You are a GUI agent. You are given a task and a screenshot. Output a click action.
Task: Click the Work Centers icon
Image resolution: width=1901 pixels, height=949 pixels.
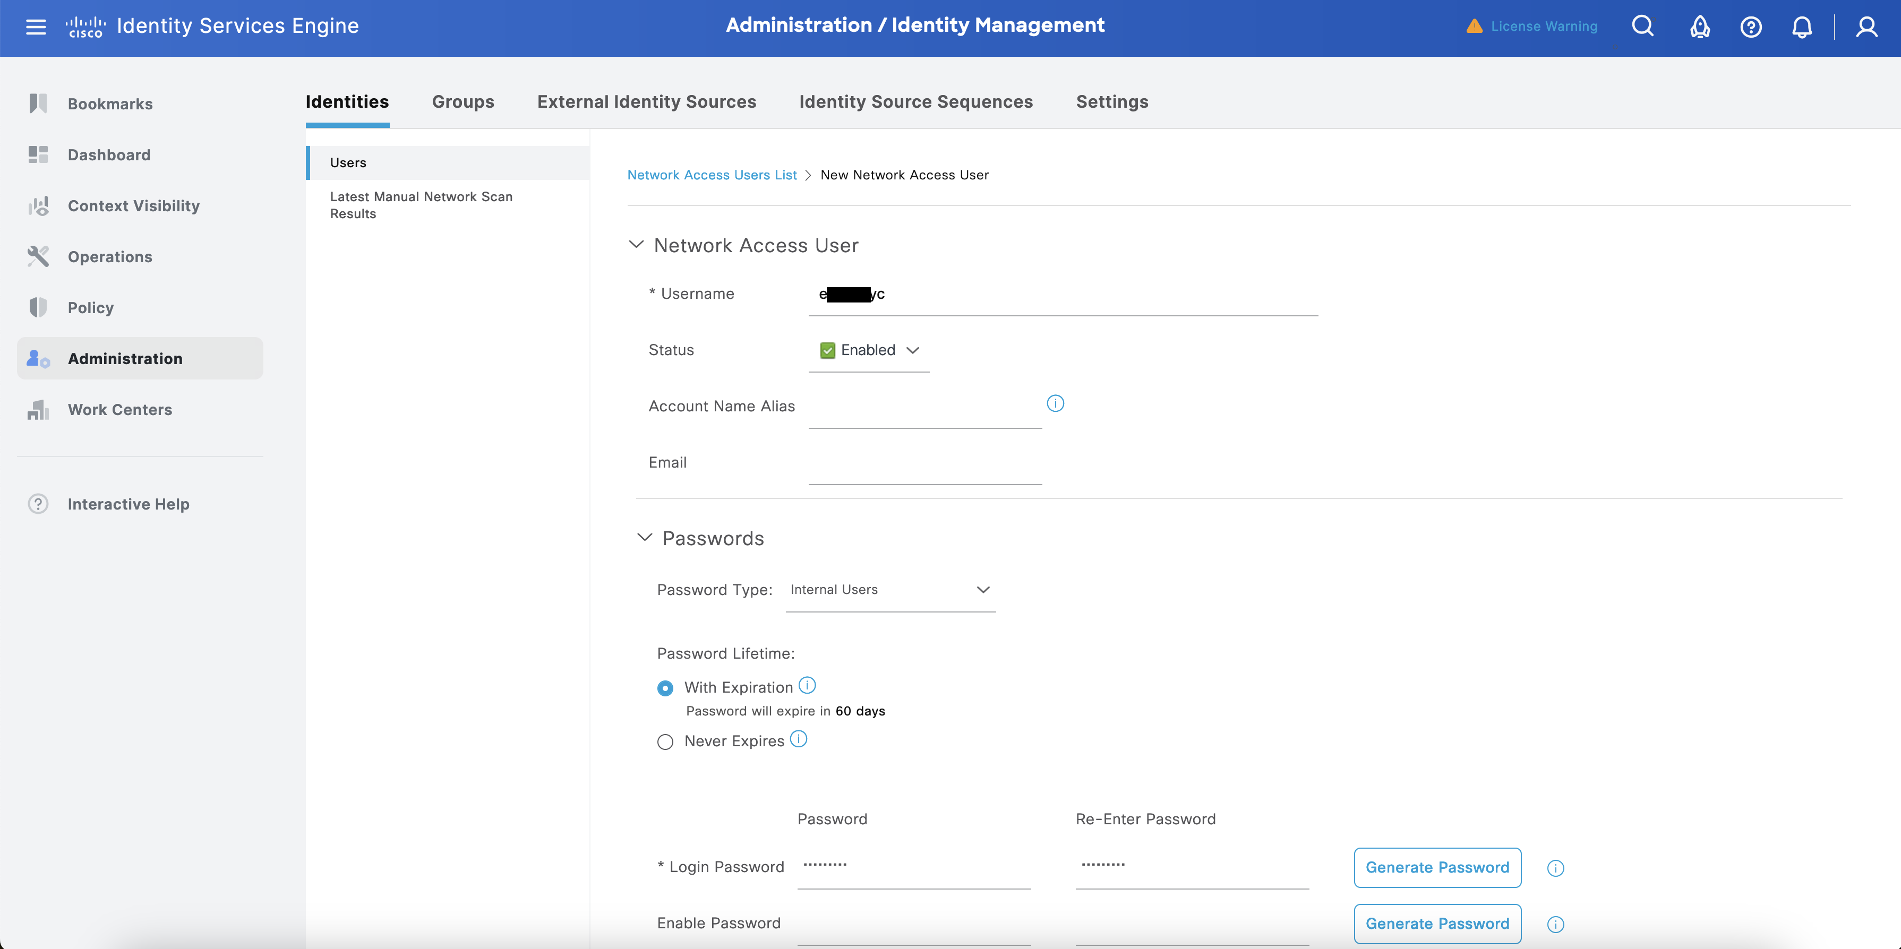coord(38,409)
